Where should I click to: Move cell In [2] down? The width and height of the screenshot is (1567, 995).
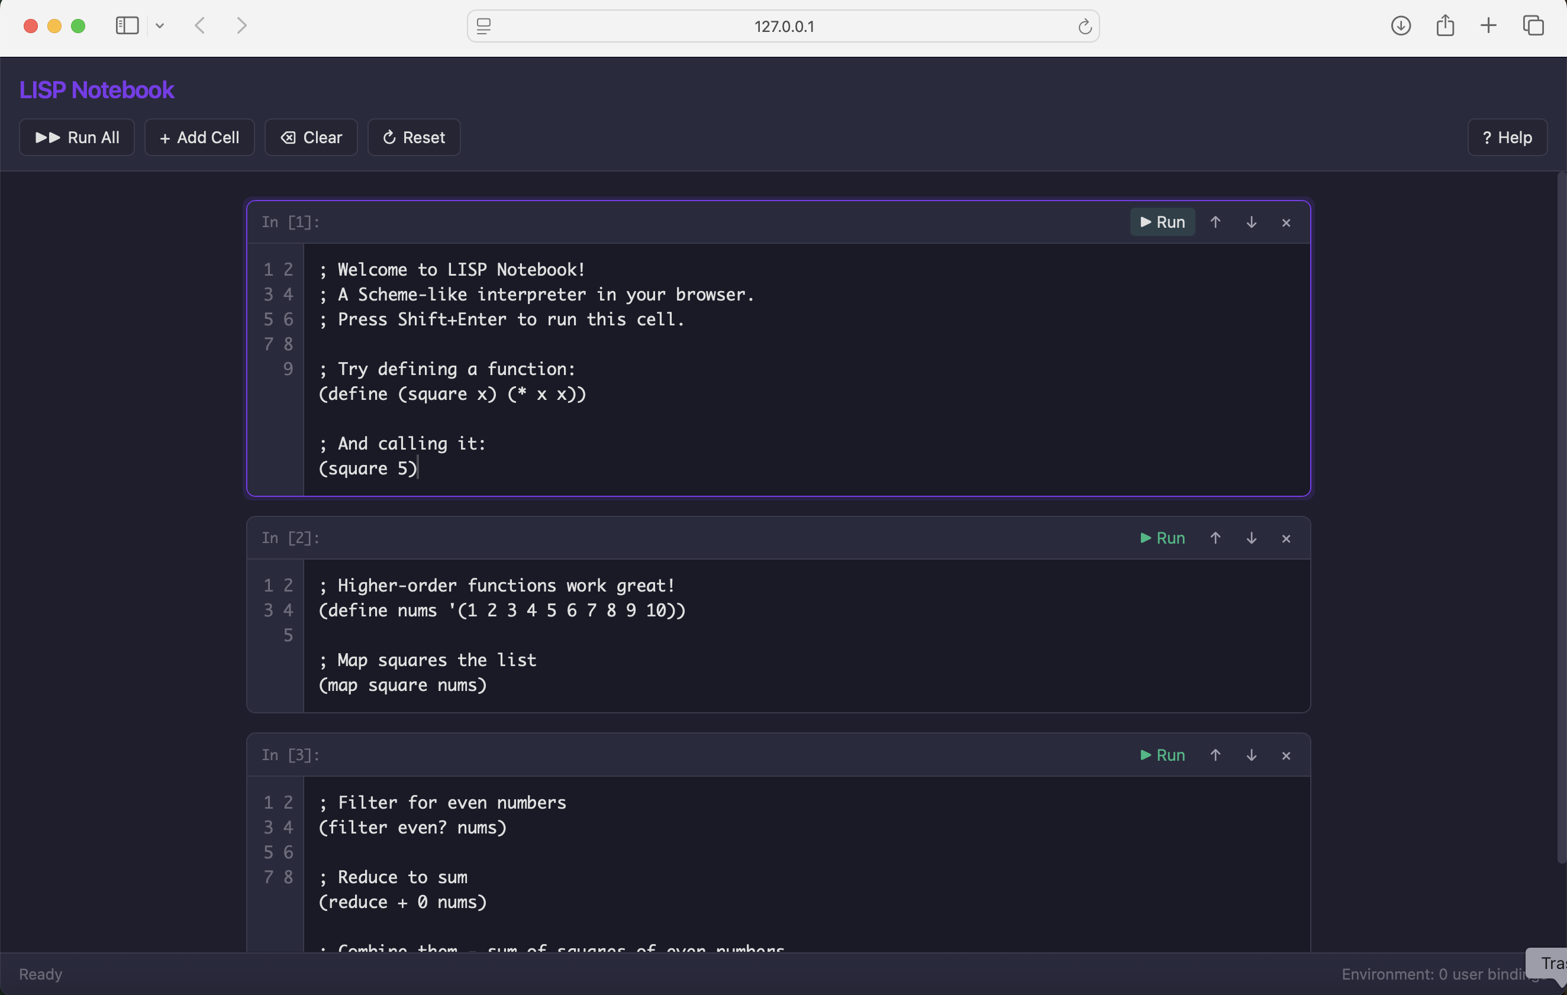click(1251, 538)
